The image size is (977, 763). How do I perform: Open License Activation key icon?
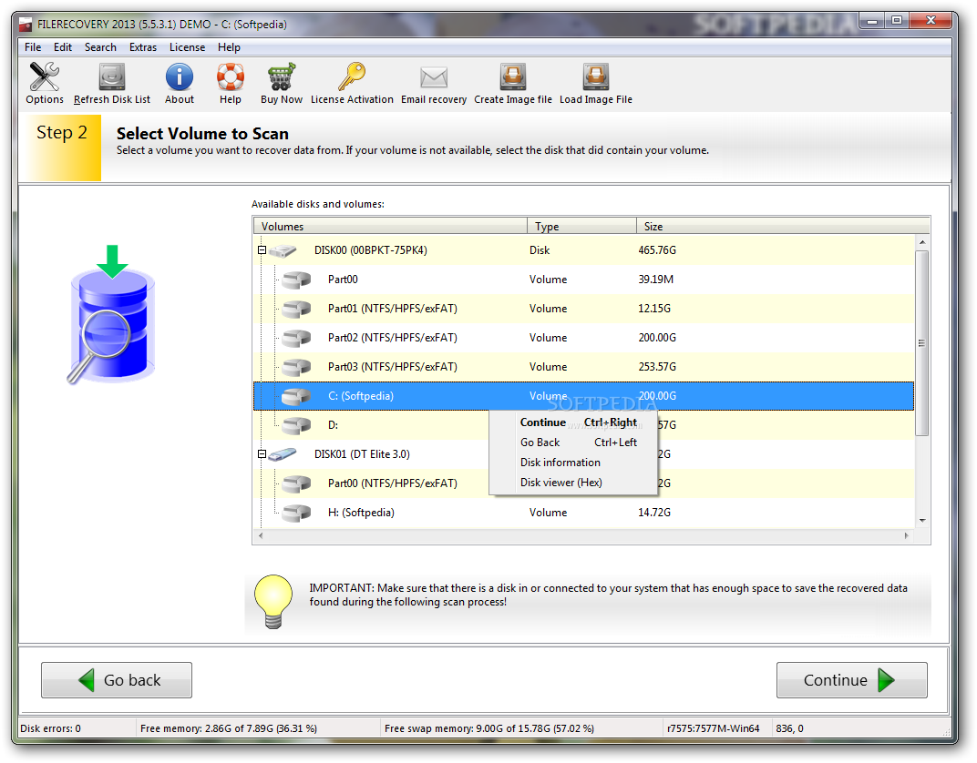click(352, 76)
